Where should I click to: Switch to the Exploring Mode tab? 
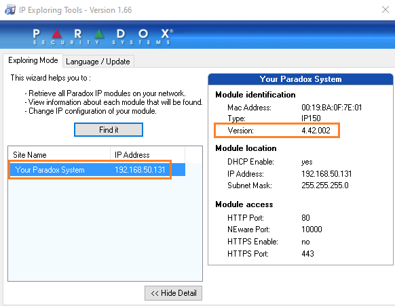33,60
